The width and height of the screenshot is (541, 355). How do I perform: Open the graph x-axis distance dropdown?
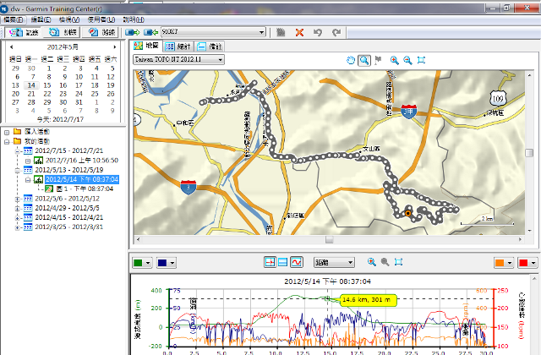click(x=334, y=263)
